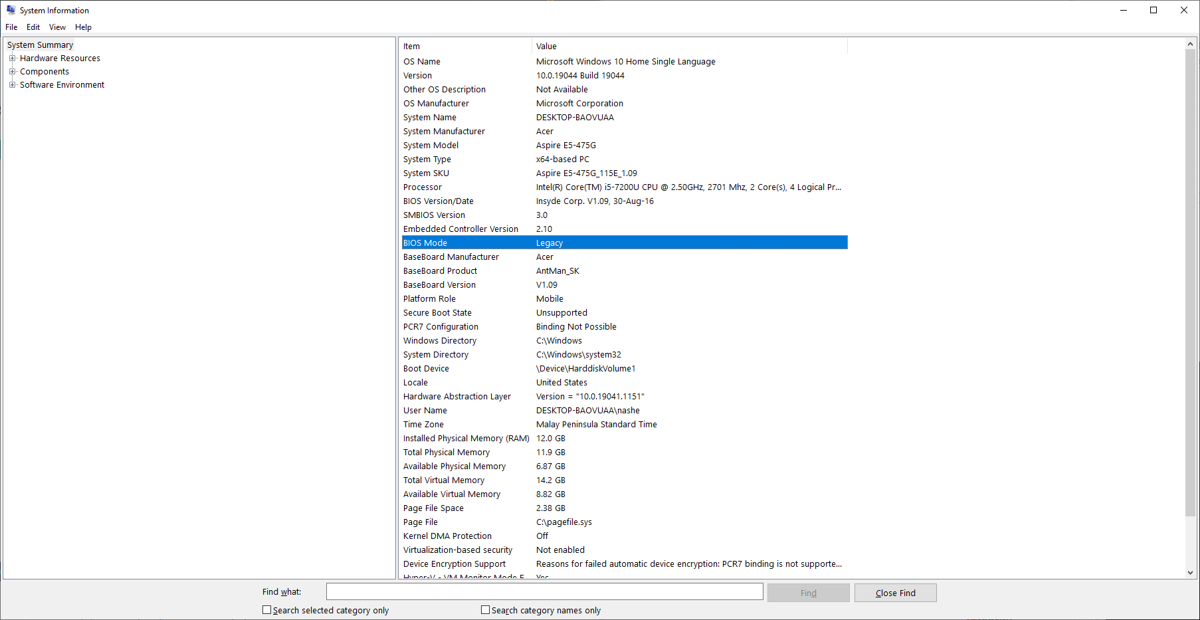Select the System Model row
The image size is (1200, 620).
point(625,146)
